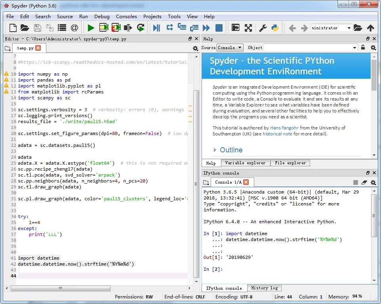This screenshot has height=304, width=381.
Task: Select the temp.py editor tab
Action: coord(25,48)
